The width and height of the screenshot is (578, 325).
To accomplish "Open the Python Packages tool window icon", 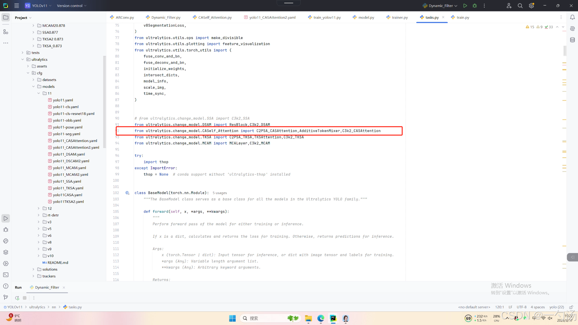I will 6,252.
